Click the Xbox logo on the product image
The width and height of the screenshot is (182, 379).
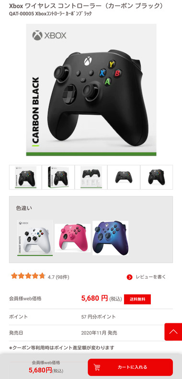click(49, 35)
